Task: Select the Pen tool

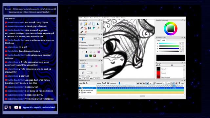Action: coord(81,28)
